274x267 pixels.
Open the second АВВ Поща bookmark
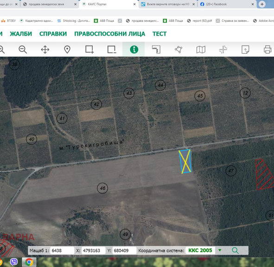[x=173, y=20]
